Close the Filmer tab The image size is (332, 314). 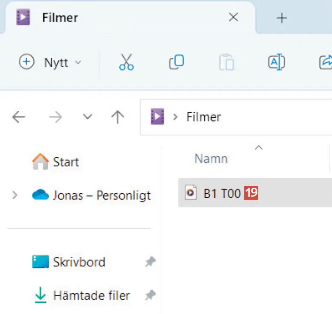click(233, 18)
